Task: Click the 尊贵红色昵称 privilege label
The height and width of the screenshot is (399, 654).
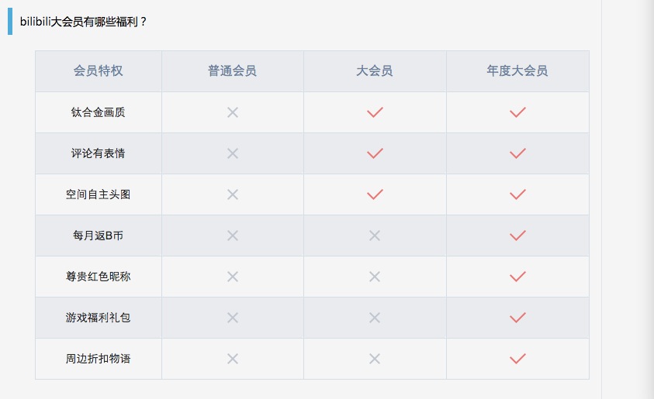Action: [x=98, y=277]
